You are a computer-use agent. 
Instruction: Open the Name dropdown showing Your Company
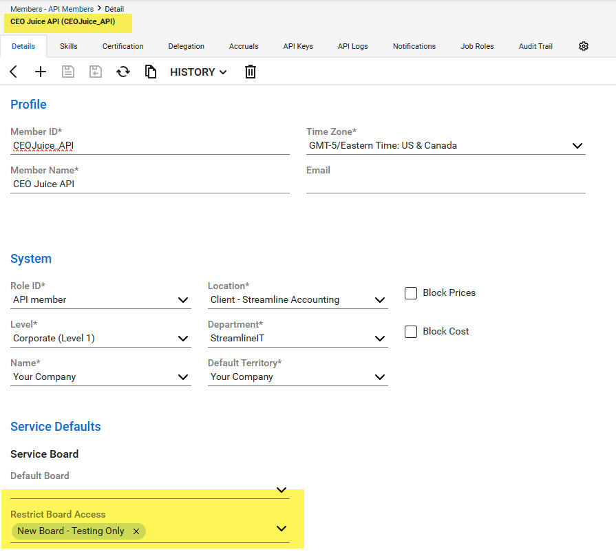pos(182,377)
